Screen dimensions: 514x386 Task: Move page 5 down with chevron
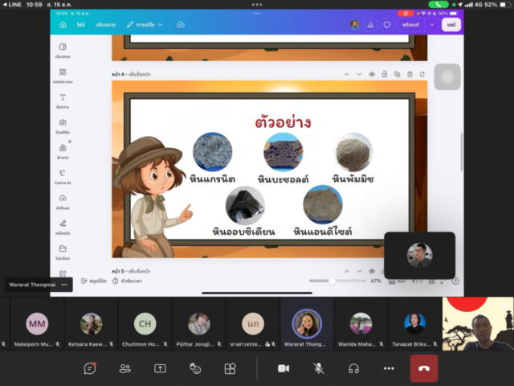click(x=359, y=272)
